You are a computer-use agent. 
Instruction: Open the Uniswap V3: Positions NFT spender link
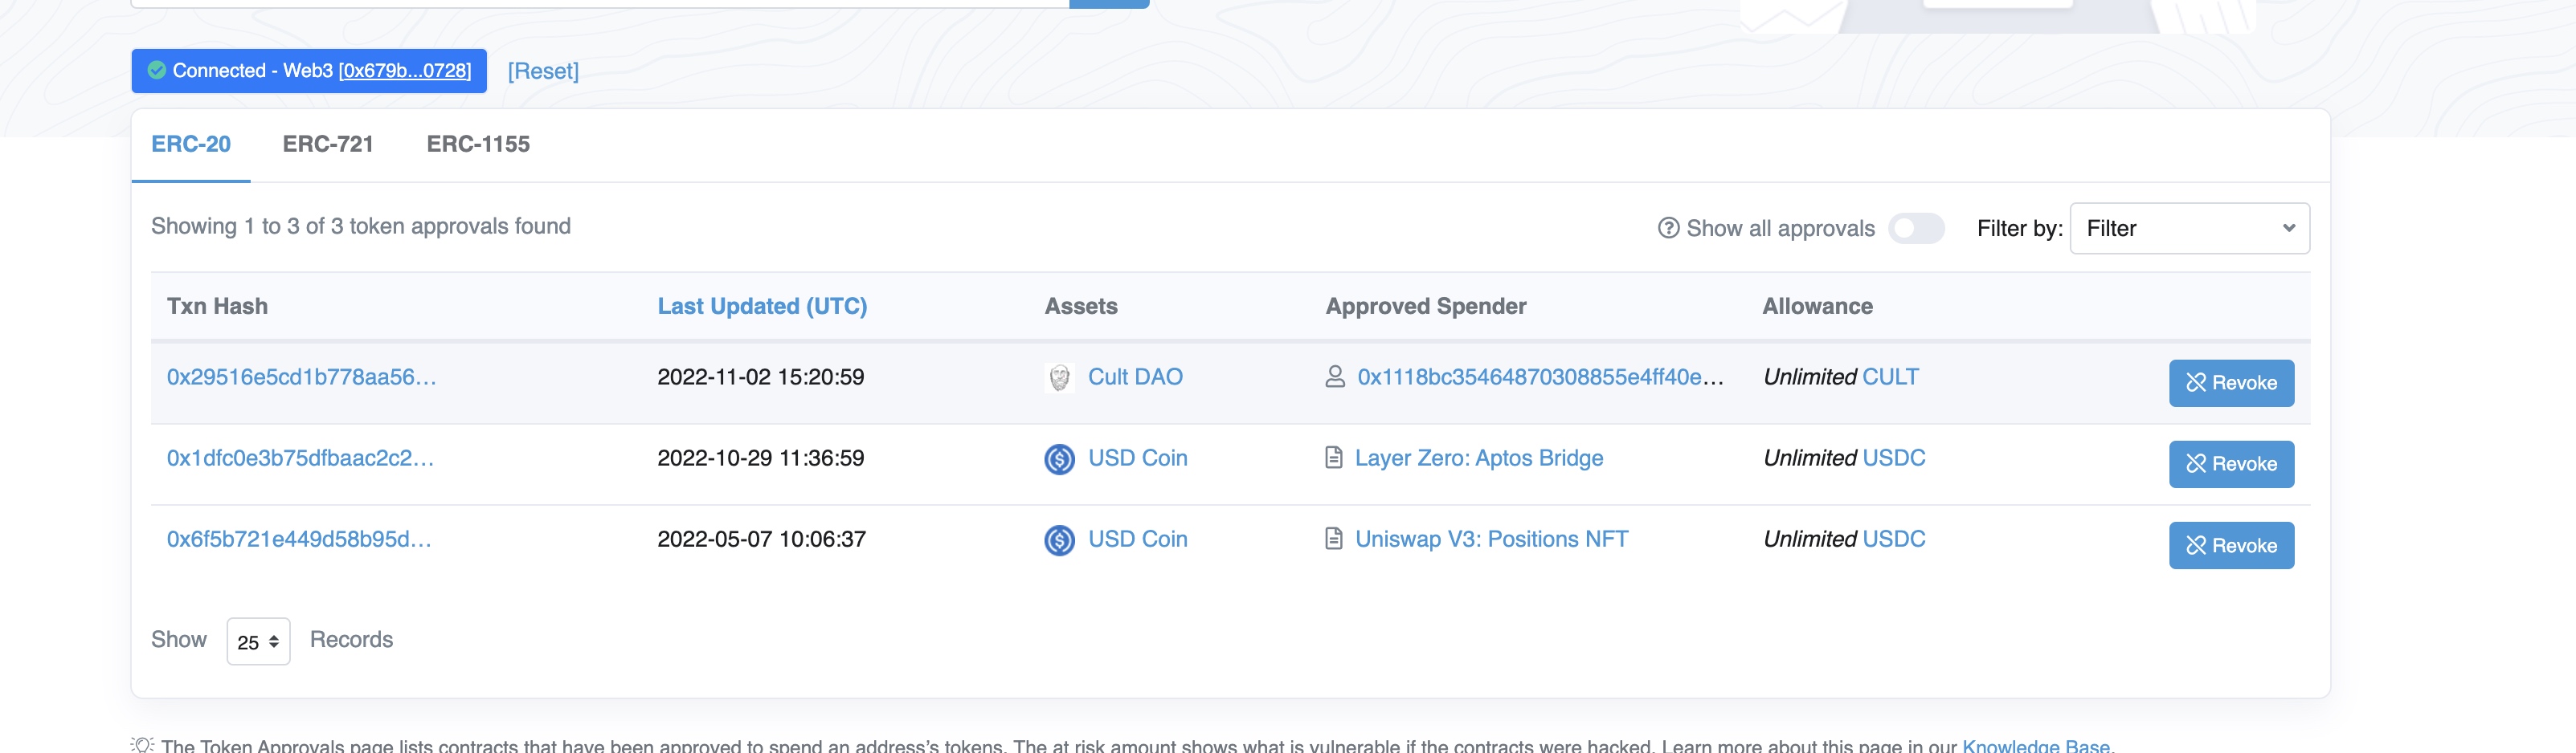coord(1491,539)
